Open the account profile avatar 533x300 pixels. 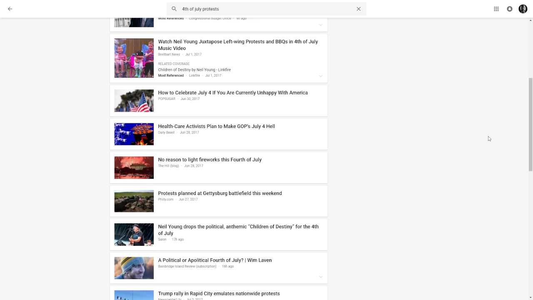[523, 9]
